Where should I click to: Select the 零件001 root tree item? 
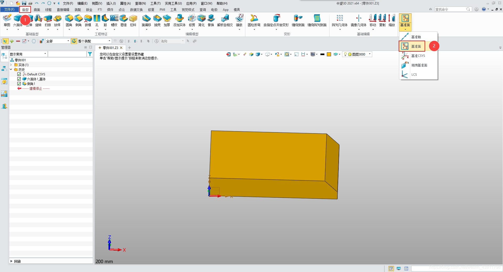20,60
